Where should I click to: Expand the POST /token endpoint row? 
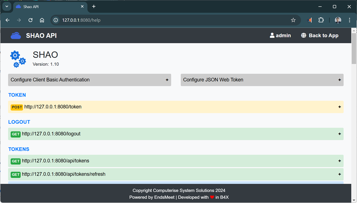[x=176, y=107]
